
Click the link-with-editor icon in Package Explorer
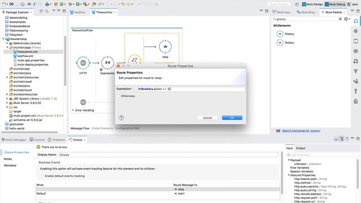click(47, 11)
